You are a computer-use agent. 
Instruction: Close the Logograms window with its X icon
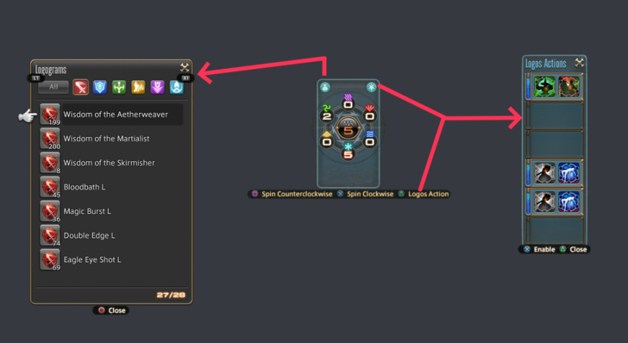[184, 68]
